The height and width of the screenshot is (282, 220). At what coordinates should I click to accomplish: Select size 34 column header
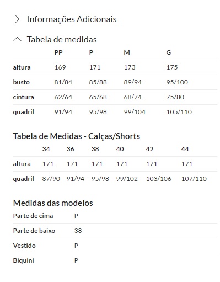[46, 149]
